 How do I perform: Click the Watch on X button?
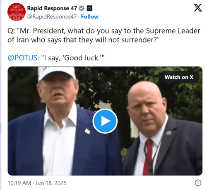point(179,77)
